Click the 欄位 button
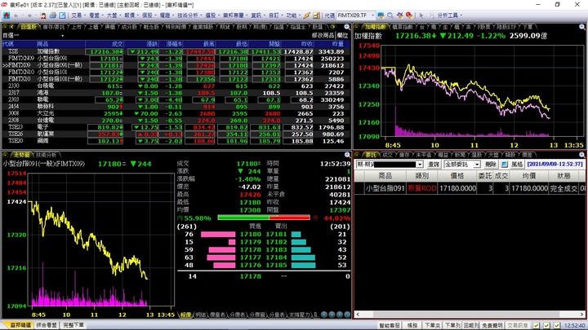588x330 pixels. [342, 36]
